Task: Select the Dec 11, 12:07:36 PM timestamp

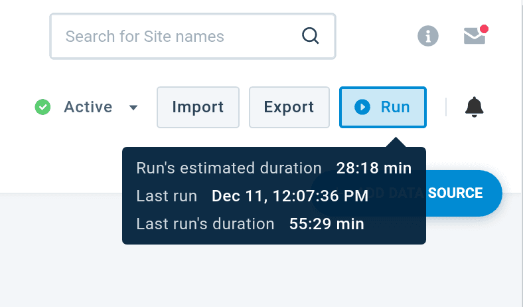Action: click(289, 196)
